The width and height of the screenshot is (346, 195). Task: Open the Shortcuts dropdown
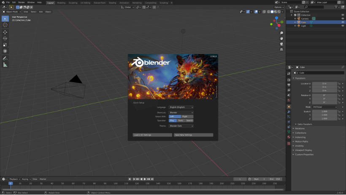[x=181, y=113]
